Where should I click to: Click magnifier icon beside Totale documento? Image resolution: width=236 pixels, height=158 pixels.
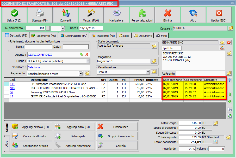(x=215, y=142)
